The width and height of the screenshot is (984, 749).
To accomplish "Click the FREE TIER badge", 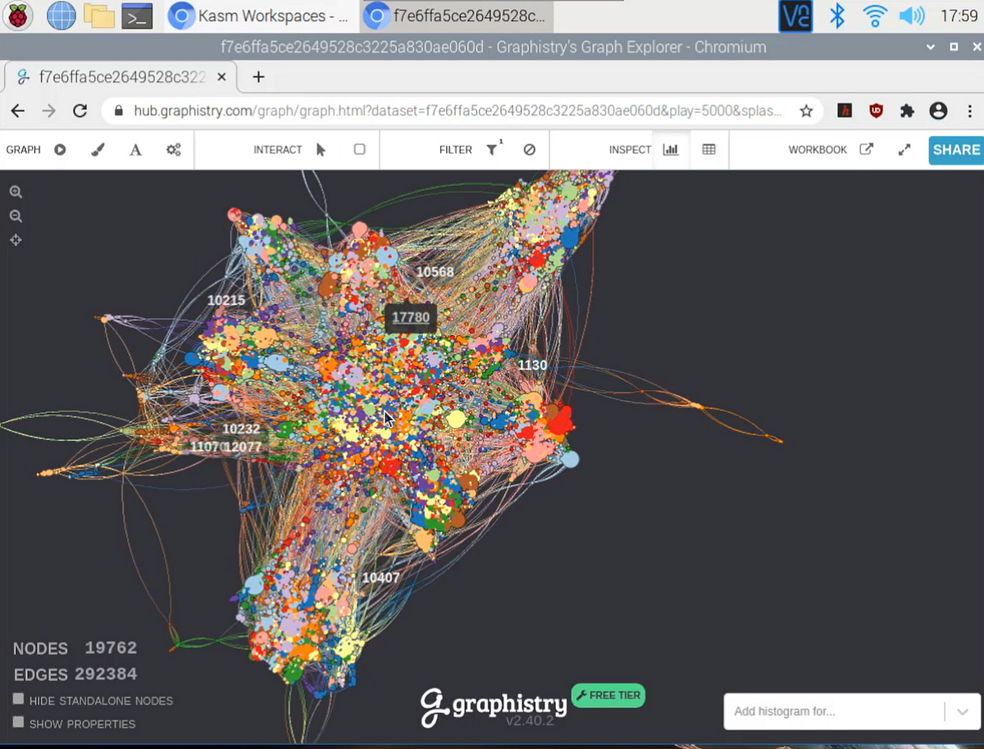I will coord(608,695).
